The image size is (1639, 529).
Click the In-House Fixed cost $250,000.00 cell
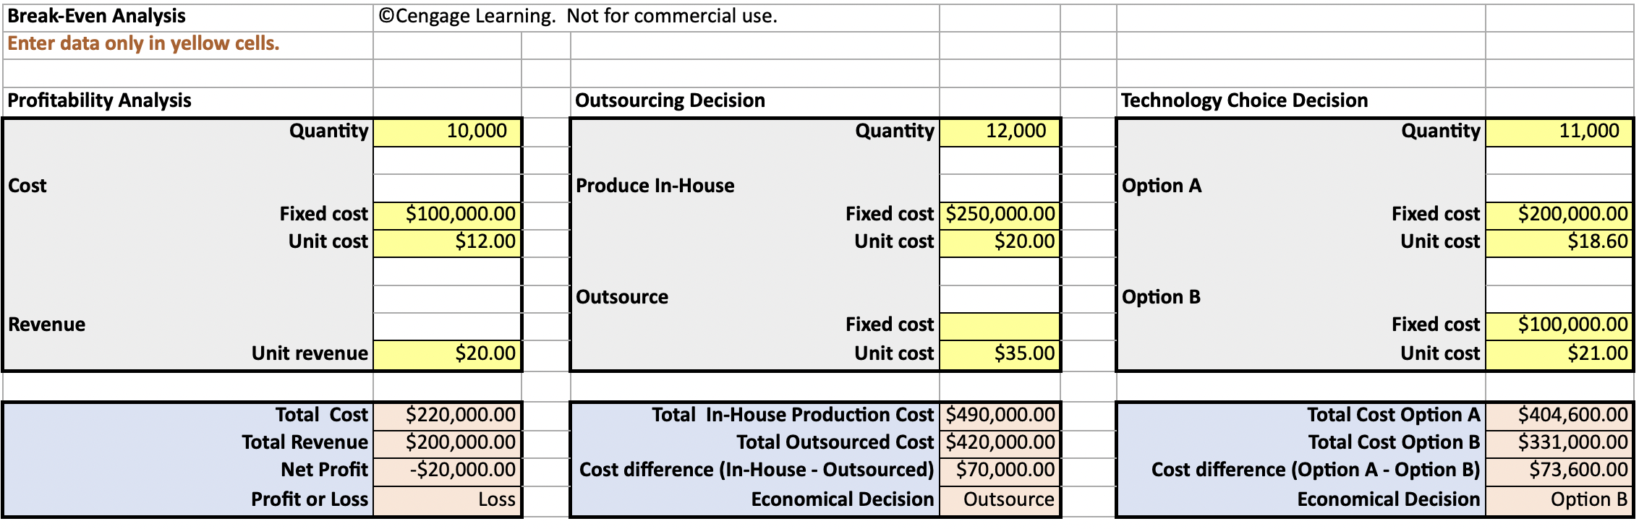click(x=1000, y=215)
